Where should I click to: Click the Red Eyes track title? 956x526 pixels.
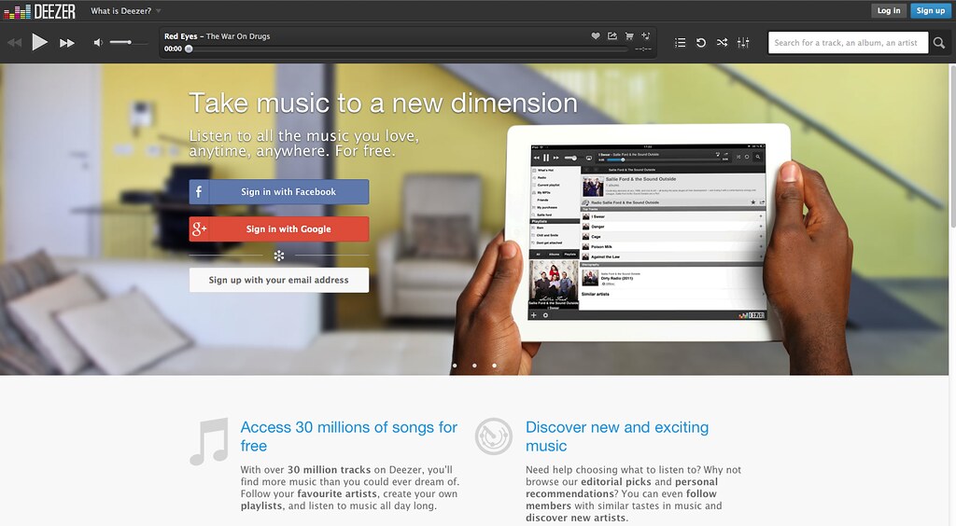(180, 36)
